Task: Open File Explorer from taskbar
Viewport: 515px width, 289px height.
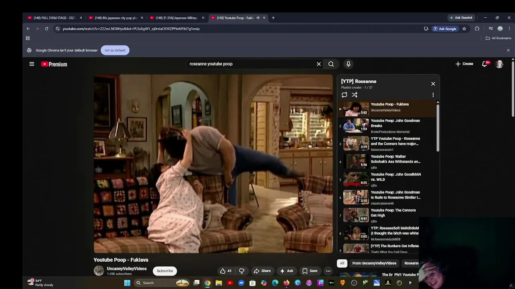Action: 219,283
